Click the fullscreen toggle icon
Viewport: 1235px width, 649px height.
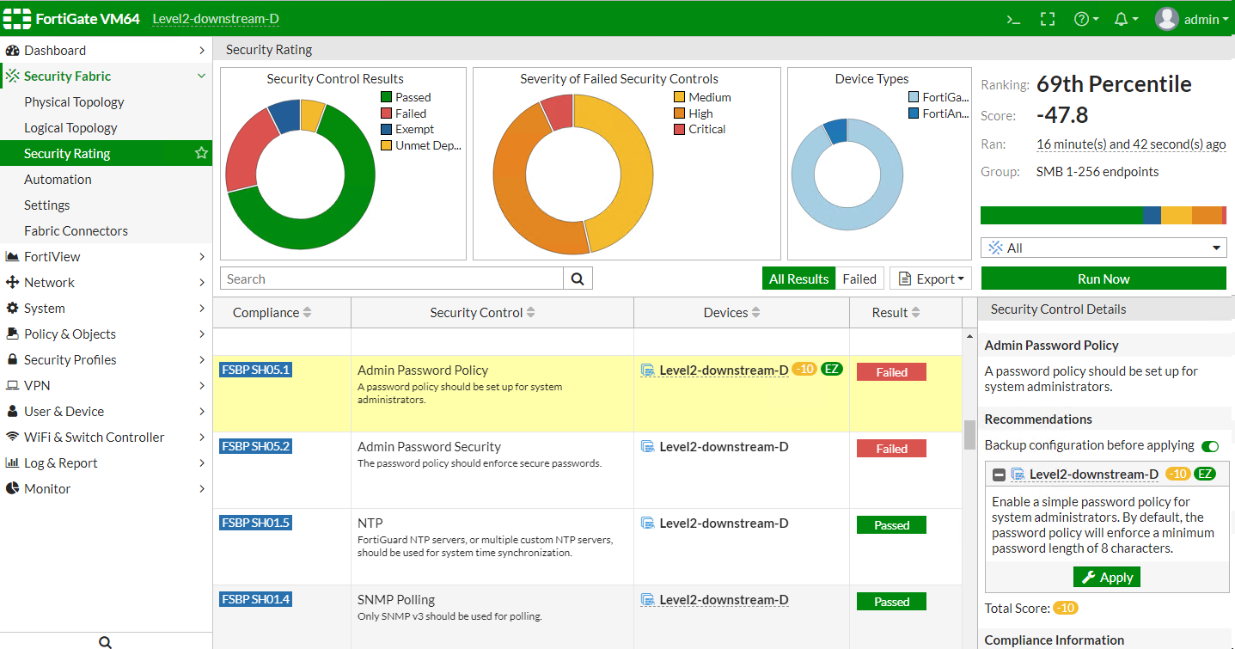tap(1047, 19)
